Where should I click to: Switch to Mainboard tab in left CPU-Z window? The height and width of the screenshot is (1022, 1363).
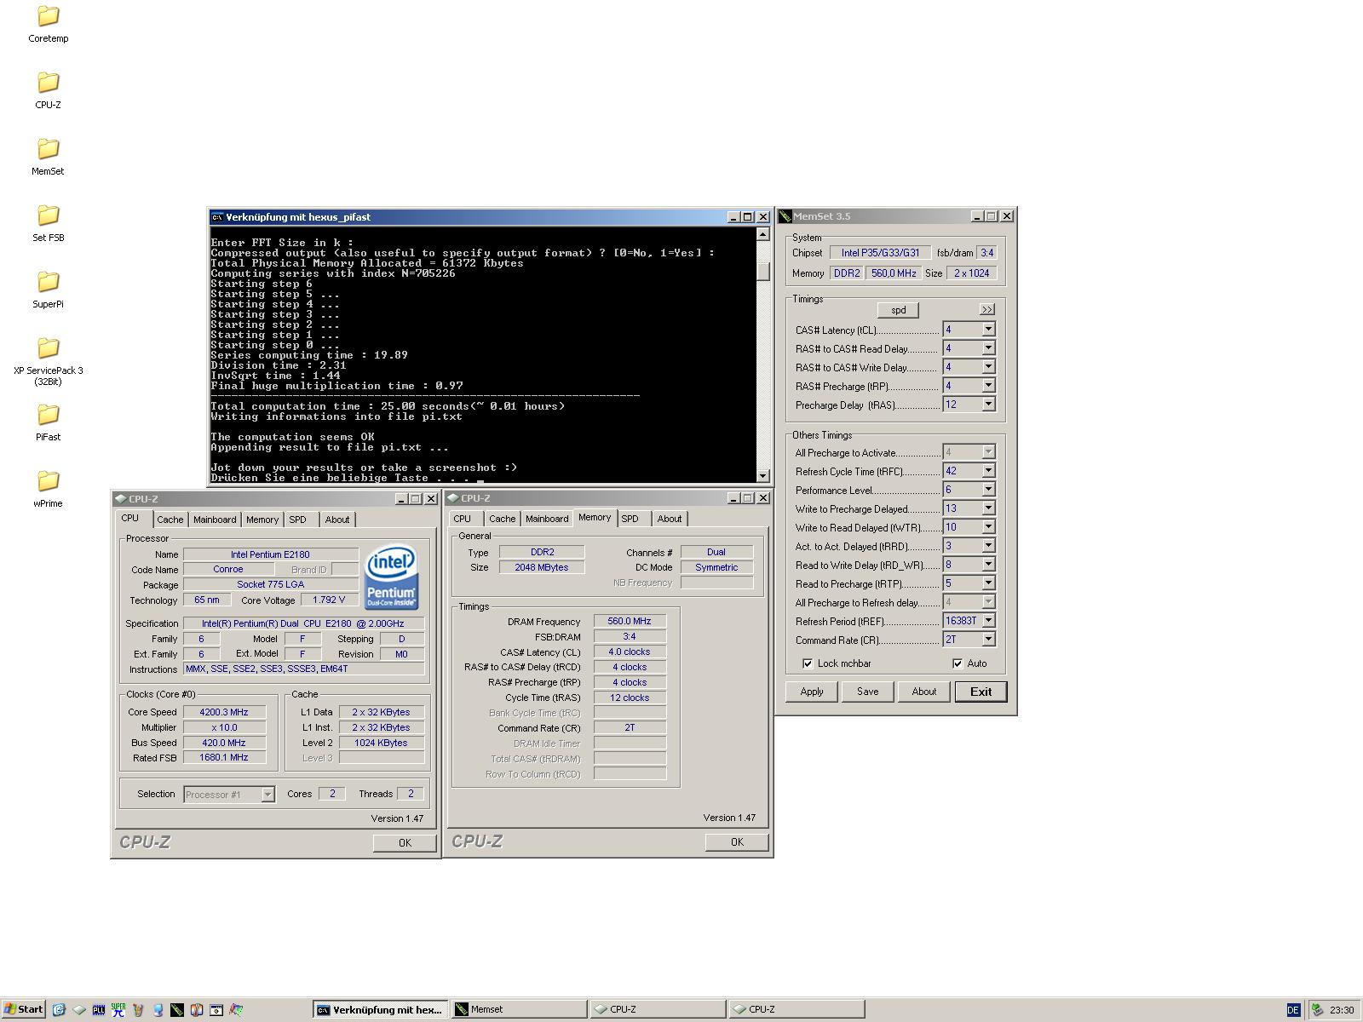(215, 520)
